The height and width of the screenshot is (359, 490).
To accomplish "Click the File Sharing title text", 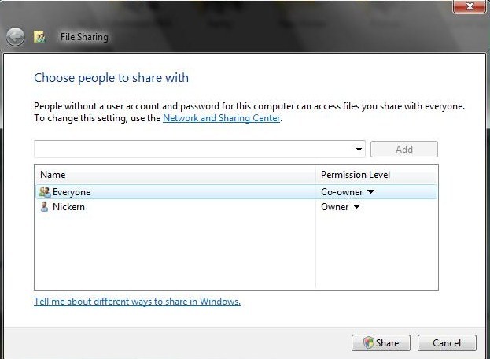I will click(84, 37).
